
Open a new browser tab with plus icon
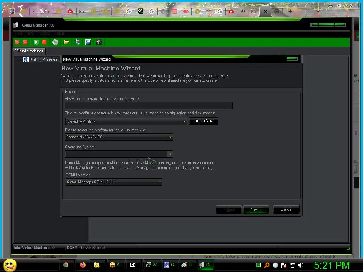[x=290, y=11]
